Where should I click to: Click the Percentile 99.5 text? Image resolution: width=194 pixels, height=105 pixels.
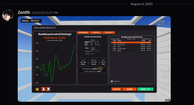click(x=147, y=39)
